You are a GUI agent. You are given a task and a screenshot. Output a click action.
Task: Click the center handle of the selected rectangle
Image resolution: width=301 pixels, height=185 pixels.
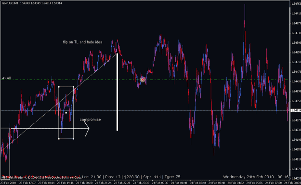[x=66, y=113]
